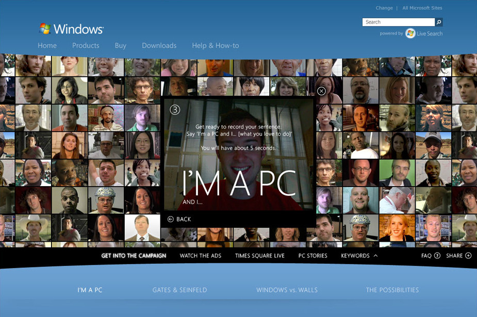Expand the KEYWORDS chevron
477x317 pixels.
coord(376,256)
